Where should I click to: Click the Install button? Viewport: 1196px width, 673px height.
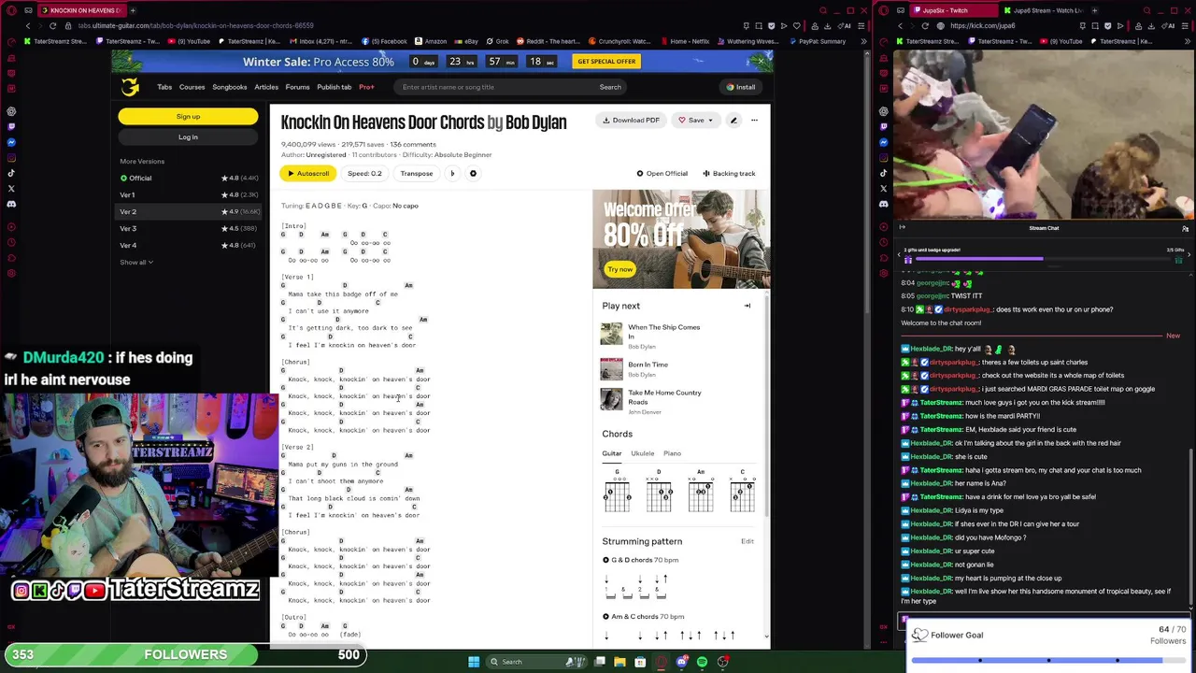point(741,87)
